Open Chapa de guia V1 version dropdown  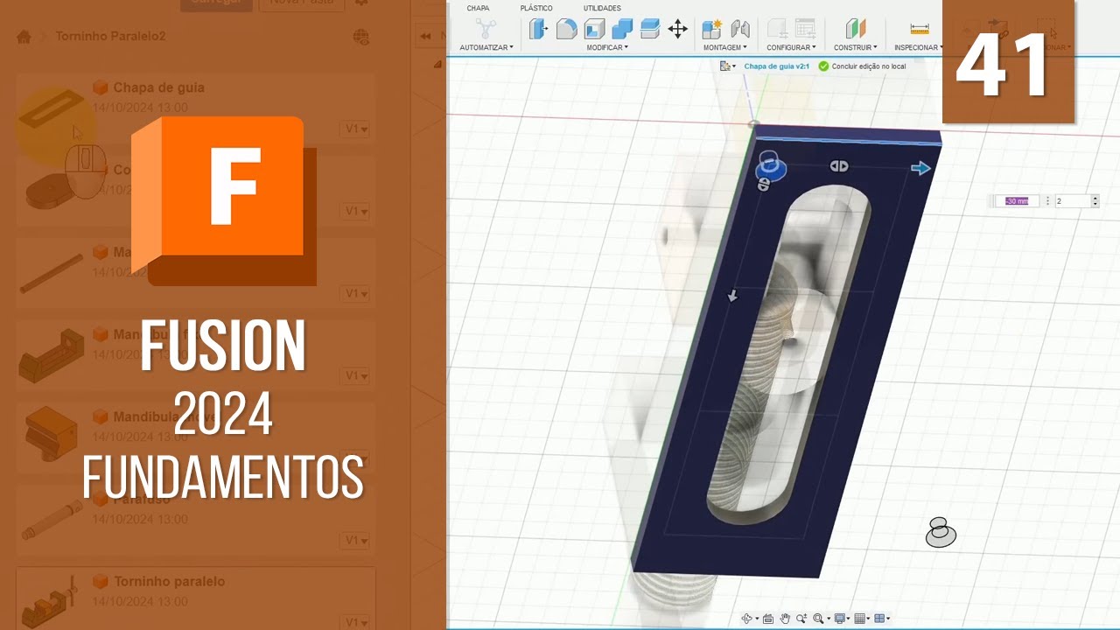click(356, 129)
